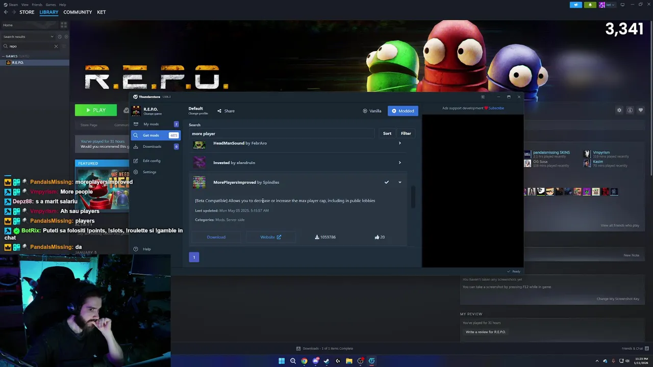This screenshot has width=653, height=367.
Task: Select R.E.P.O. in Steam library list
Action: (35, 63)
